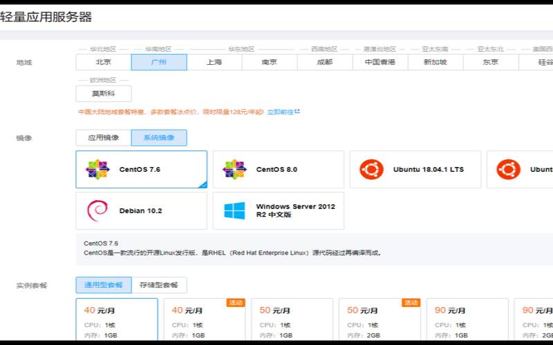Select the CentOS 8.0 image label
553x345 pixels.
point(277,169)
